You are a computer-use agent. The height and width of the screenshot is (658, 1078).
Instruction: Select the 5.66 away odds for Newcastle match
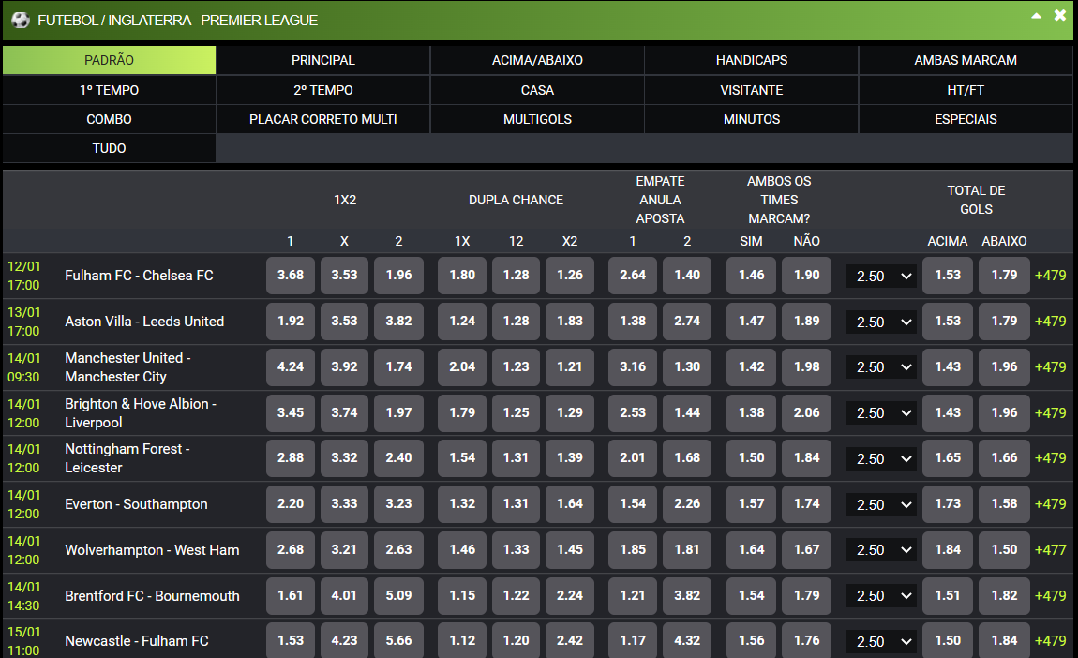coord(398,641)
